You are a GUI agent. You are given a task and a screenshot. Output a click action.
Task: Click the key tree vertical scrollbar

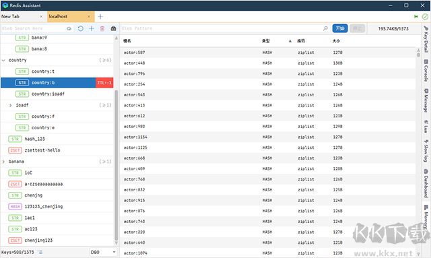click(x=117, y=165)
